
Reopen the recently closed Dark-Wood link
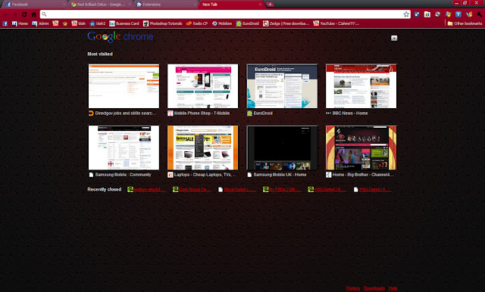point(195,190)
